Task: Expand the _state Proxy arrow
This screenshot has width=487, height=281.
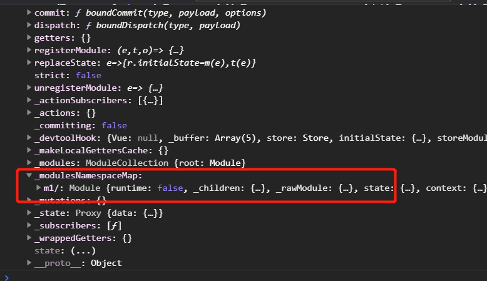Action: click(x=29, y=213)
